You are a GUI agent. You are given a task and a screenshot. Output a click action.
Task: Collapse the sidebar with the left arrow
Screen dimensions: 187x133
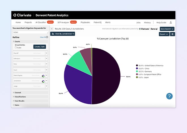[x=52, y=29]
